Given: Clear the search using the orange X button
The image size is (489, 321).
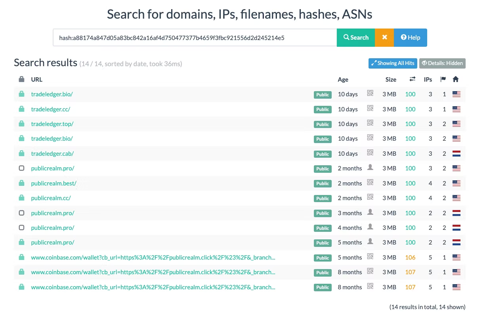Looking at the screenshot, I should (x=384, y=37).
